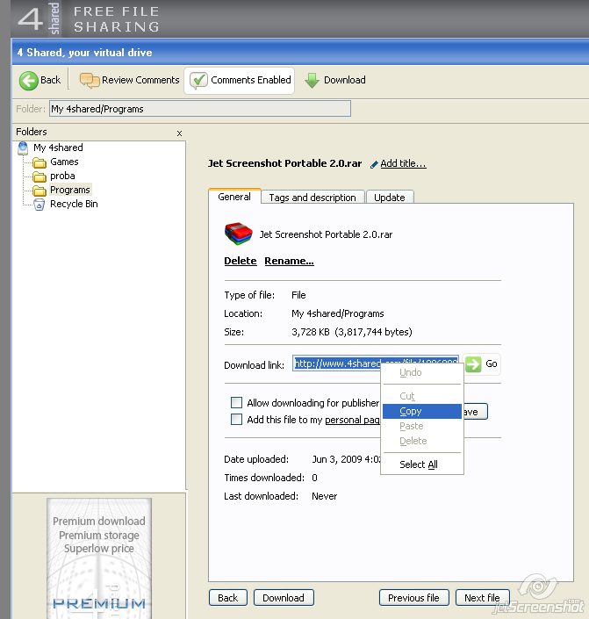Go to Previous file
The height and width of the screenshot is (619, 589).
coord(413,598)
